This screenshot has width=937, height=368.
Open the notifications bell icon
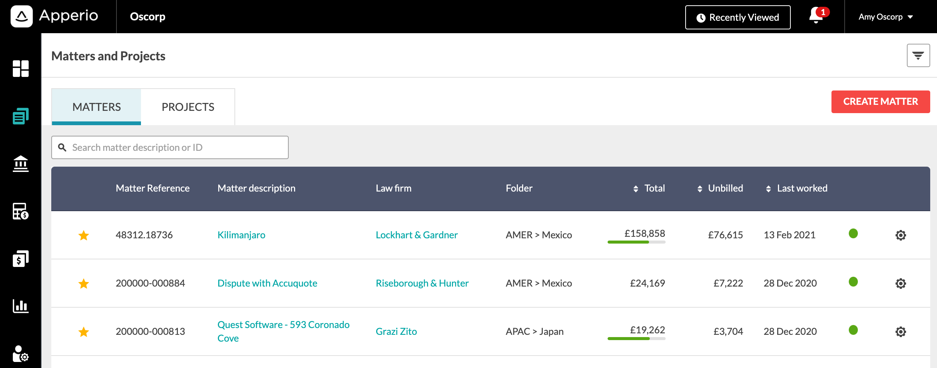pos(816,16)
